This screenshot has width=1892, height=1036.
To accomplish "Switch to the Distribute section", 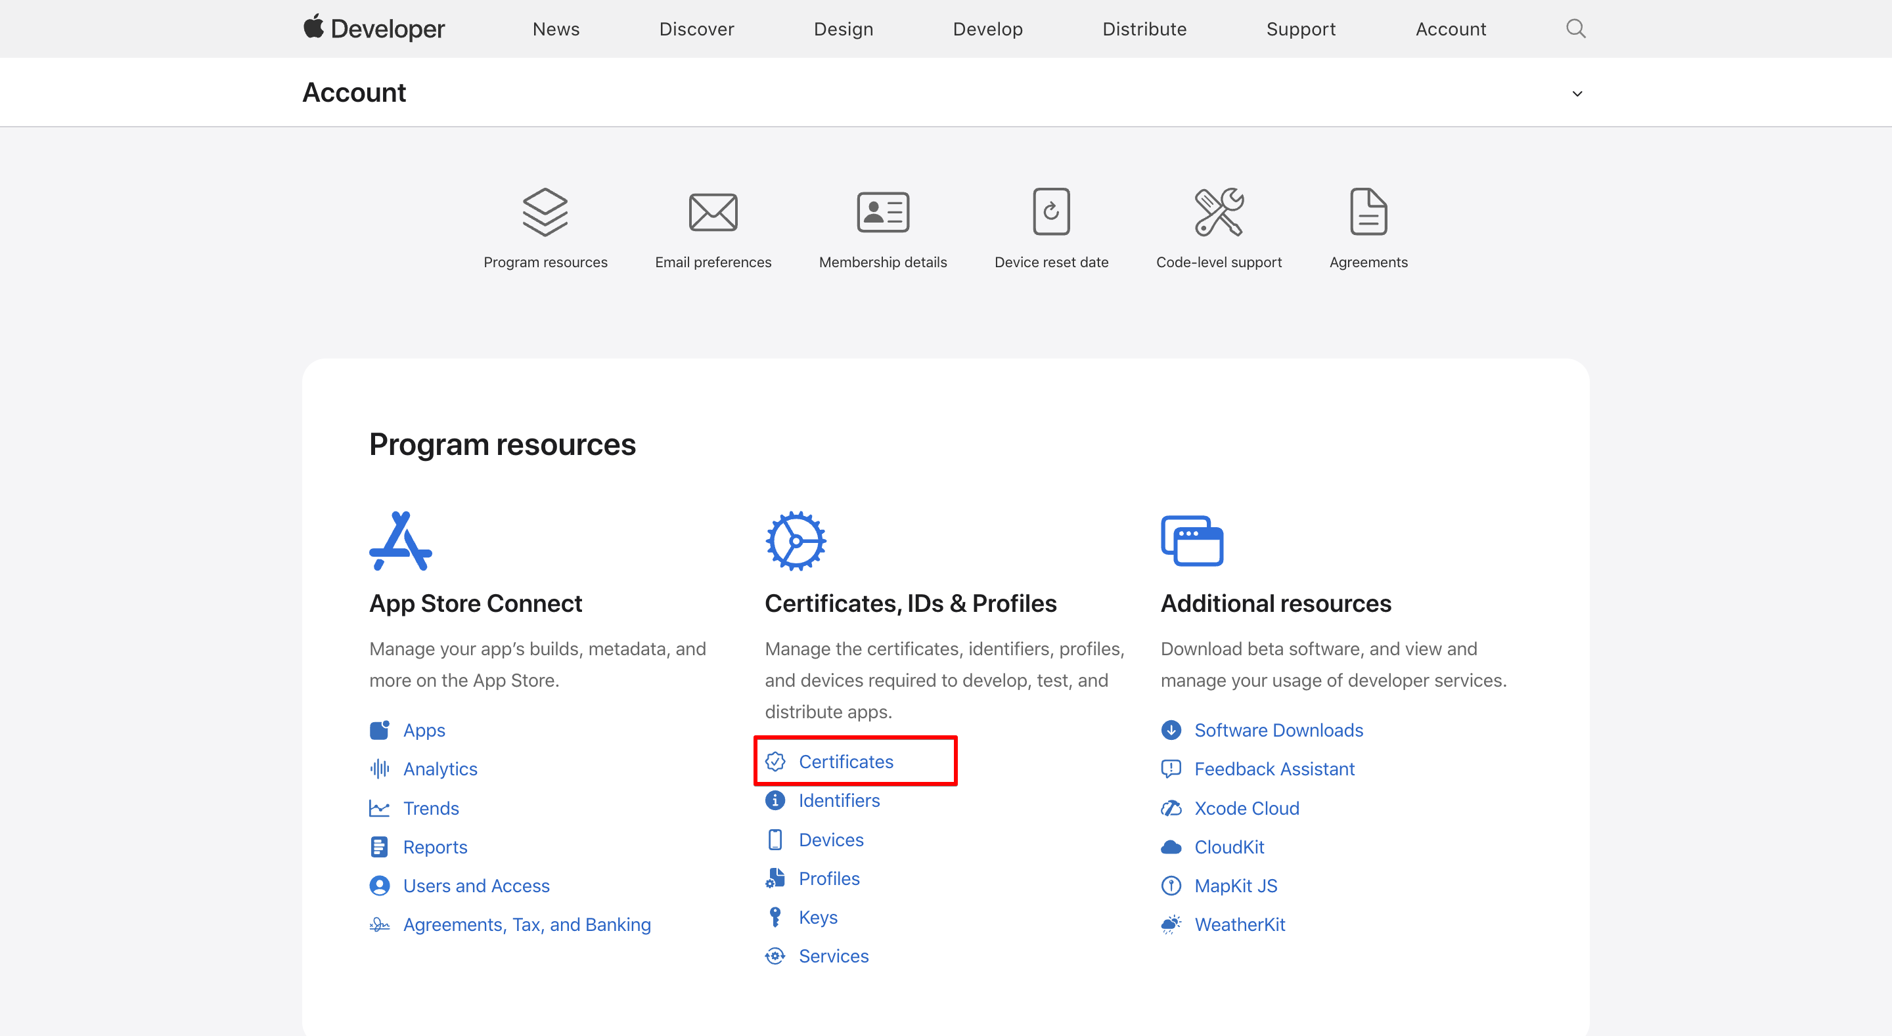I will tap(1144, 29).
